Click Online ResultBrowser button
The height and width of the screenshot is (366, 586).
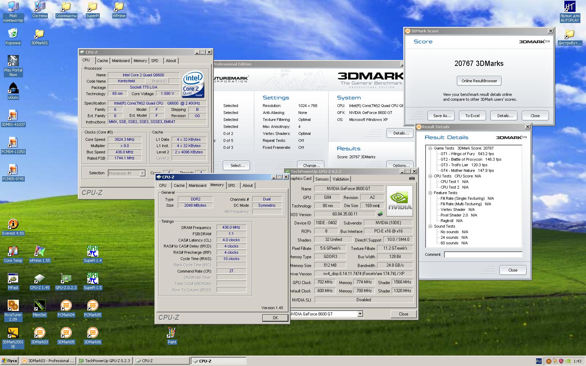479,81
